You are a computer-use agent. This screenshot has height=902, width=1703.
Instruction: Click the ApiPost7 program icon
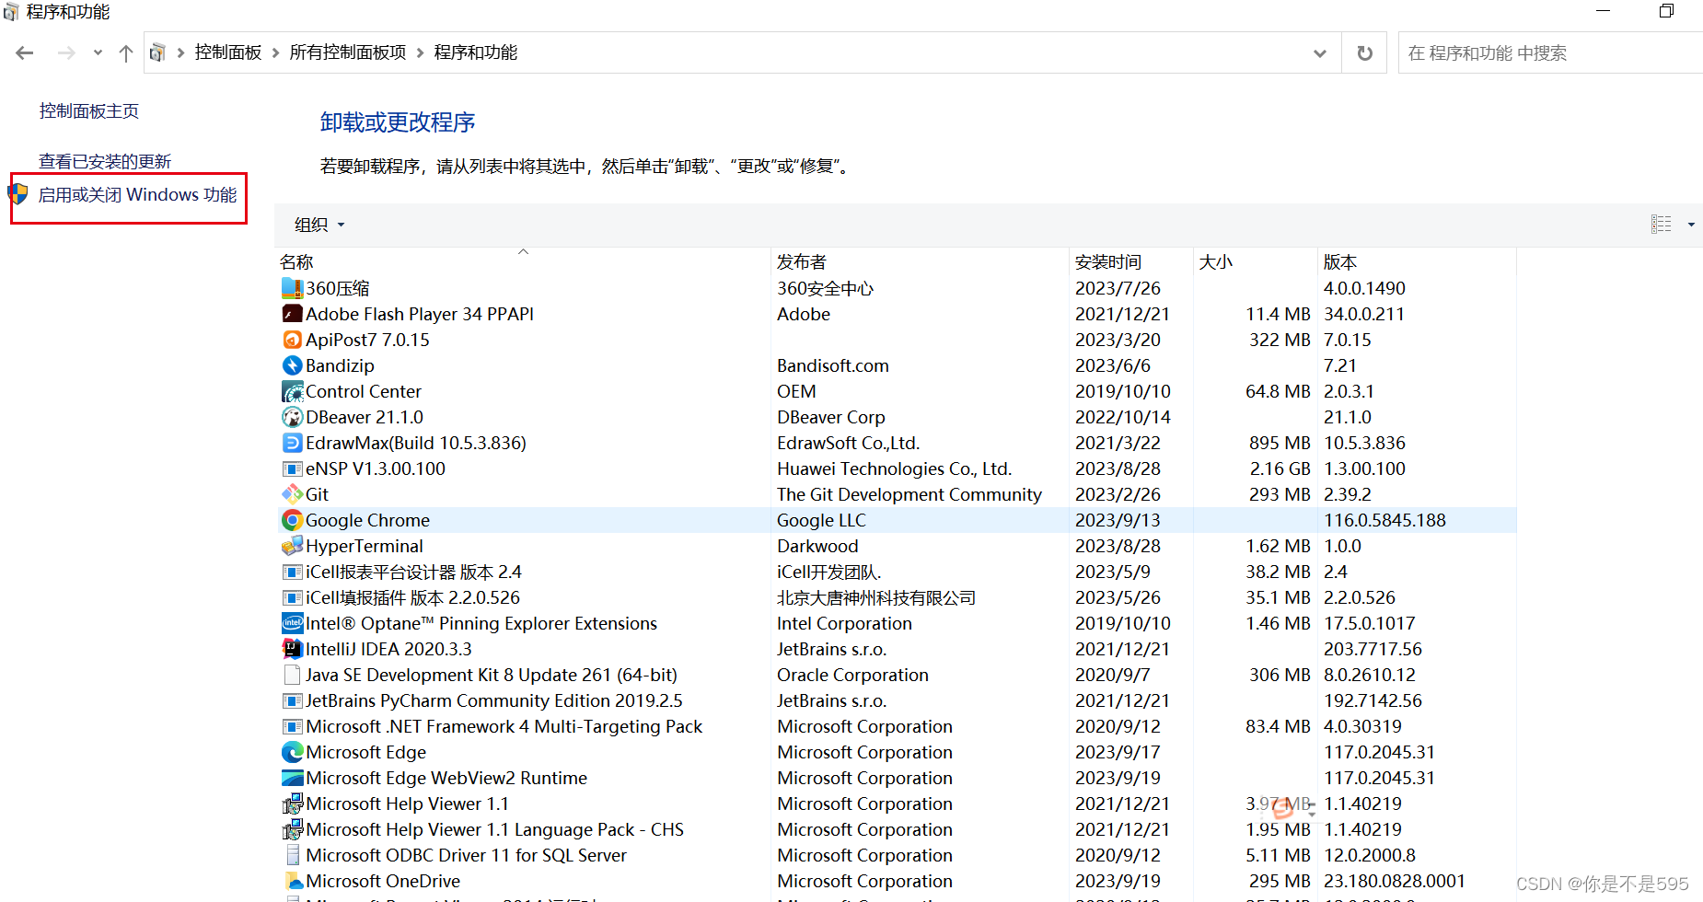[292, 340]
